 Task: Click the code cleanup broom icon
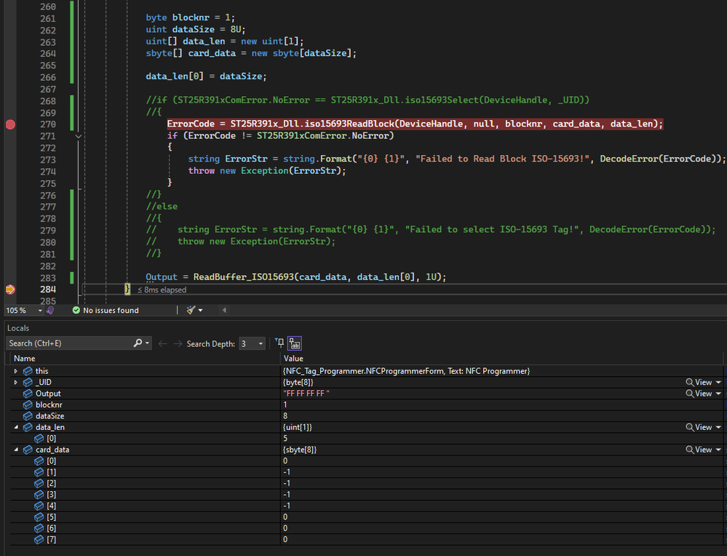tap(191, 310)
